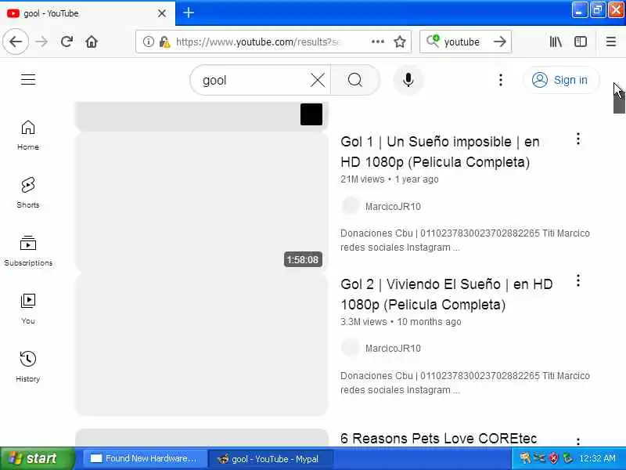The image size is (626, 470).
Task: Open video Gol 1 Un Sueño imposible title
Action: pos(440,151)
